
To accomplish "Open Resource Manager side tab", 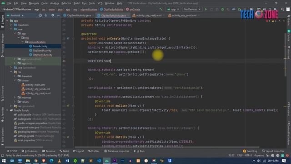I will tap(2, 45).
